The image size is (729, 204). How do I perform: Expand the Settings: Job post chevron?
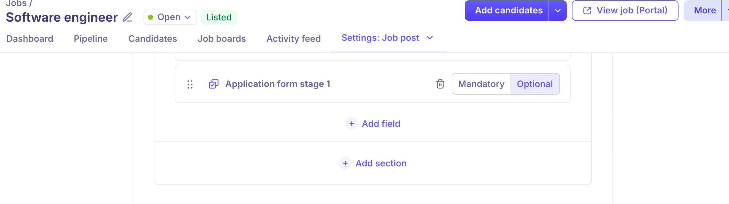point(430,38)
